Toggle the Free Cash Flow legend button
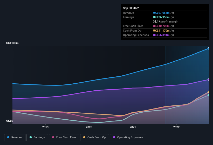Screen dimensions: 213x145 pos(64,137)
